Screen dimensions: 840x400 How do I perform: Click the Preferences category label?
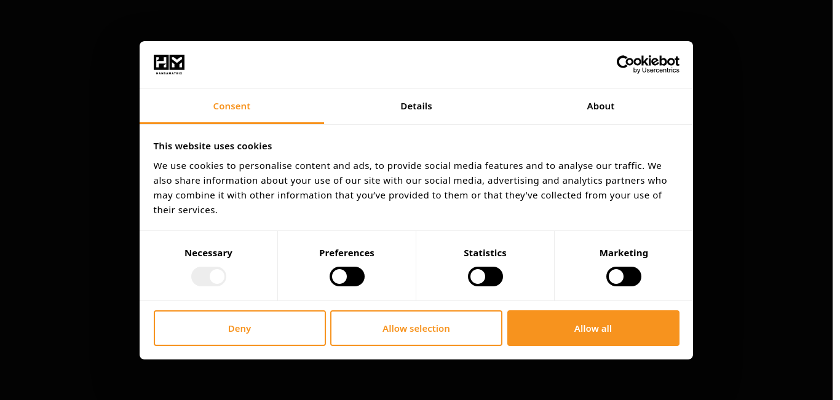pos(347,253)
